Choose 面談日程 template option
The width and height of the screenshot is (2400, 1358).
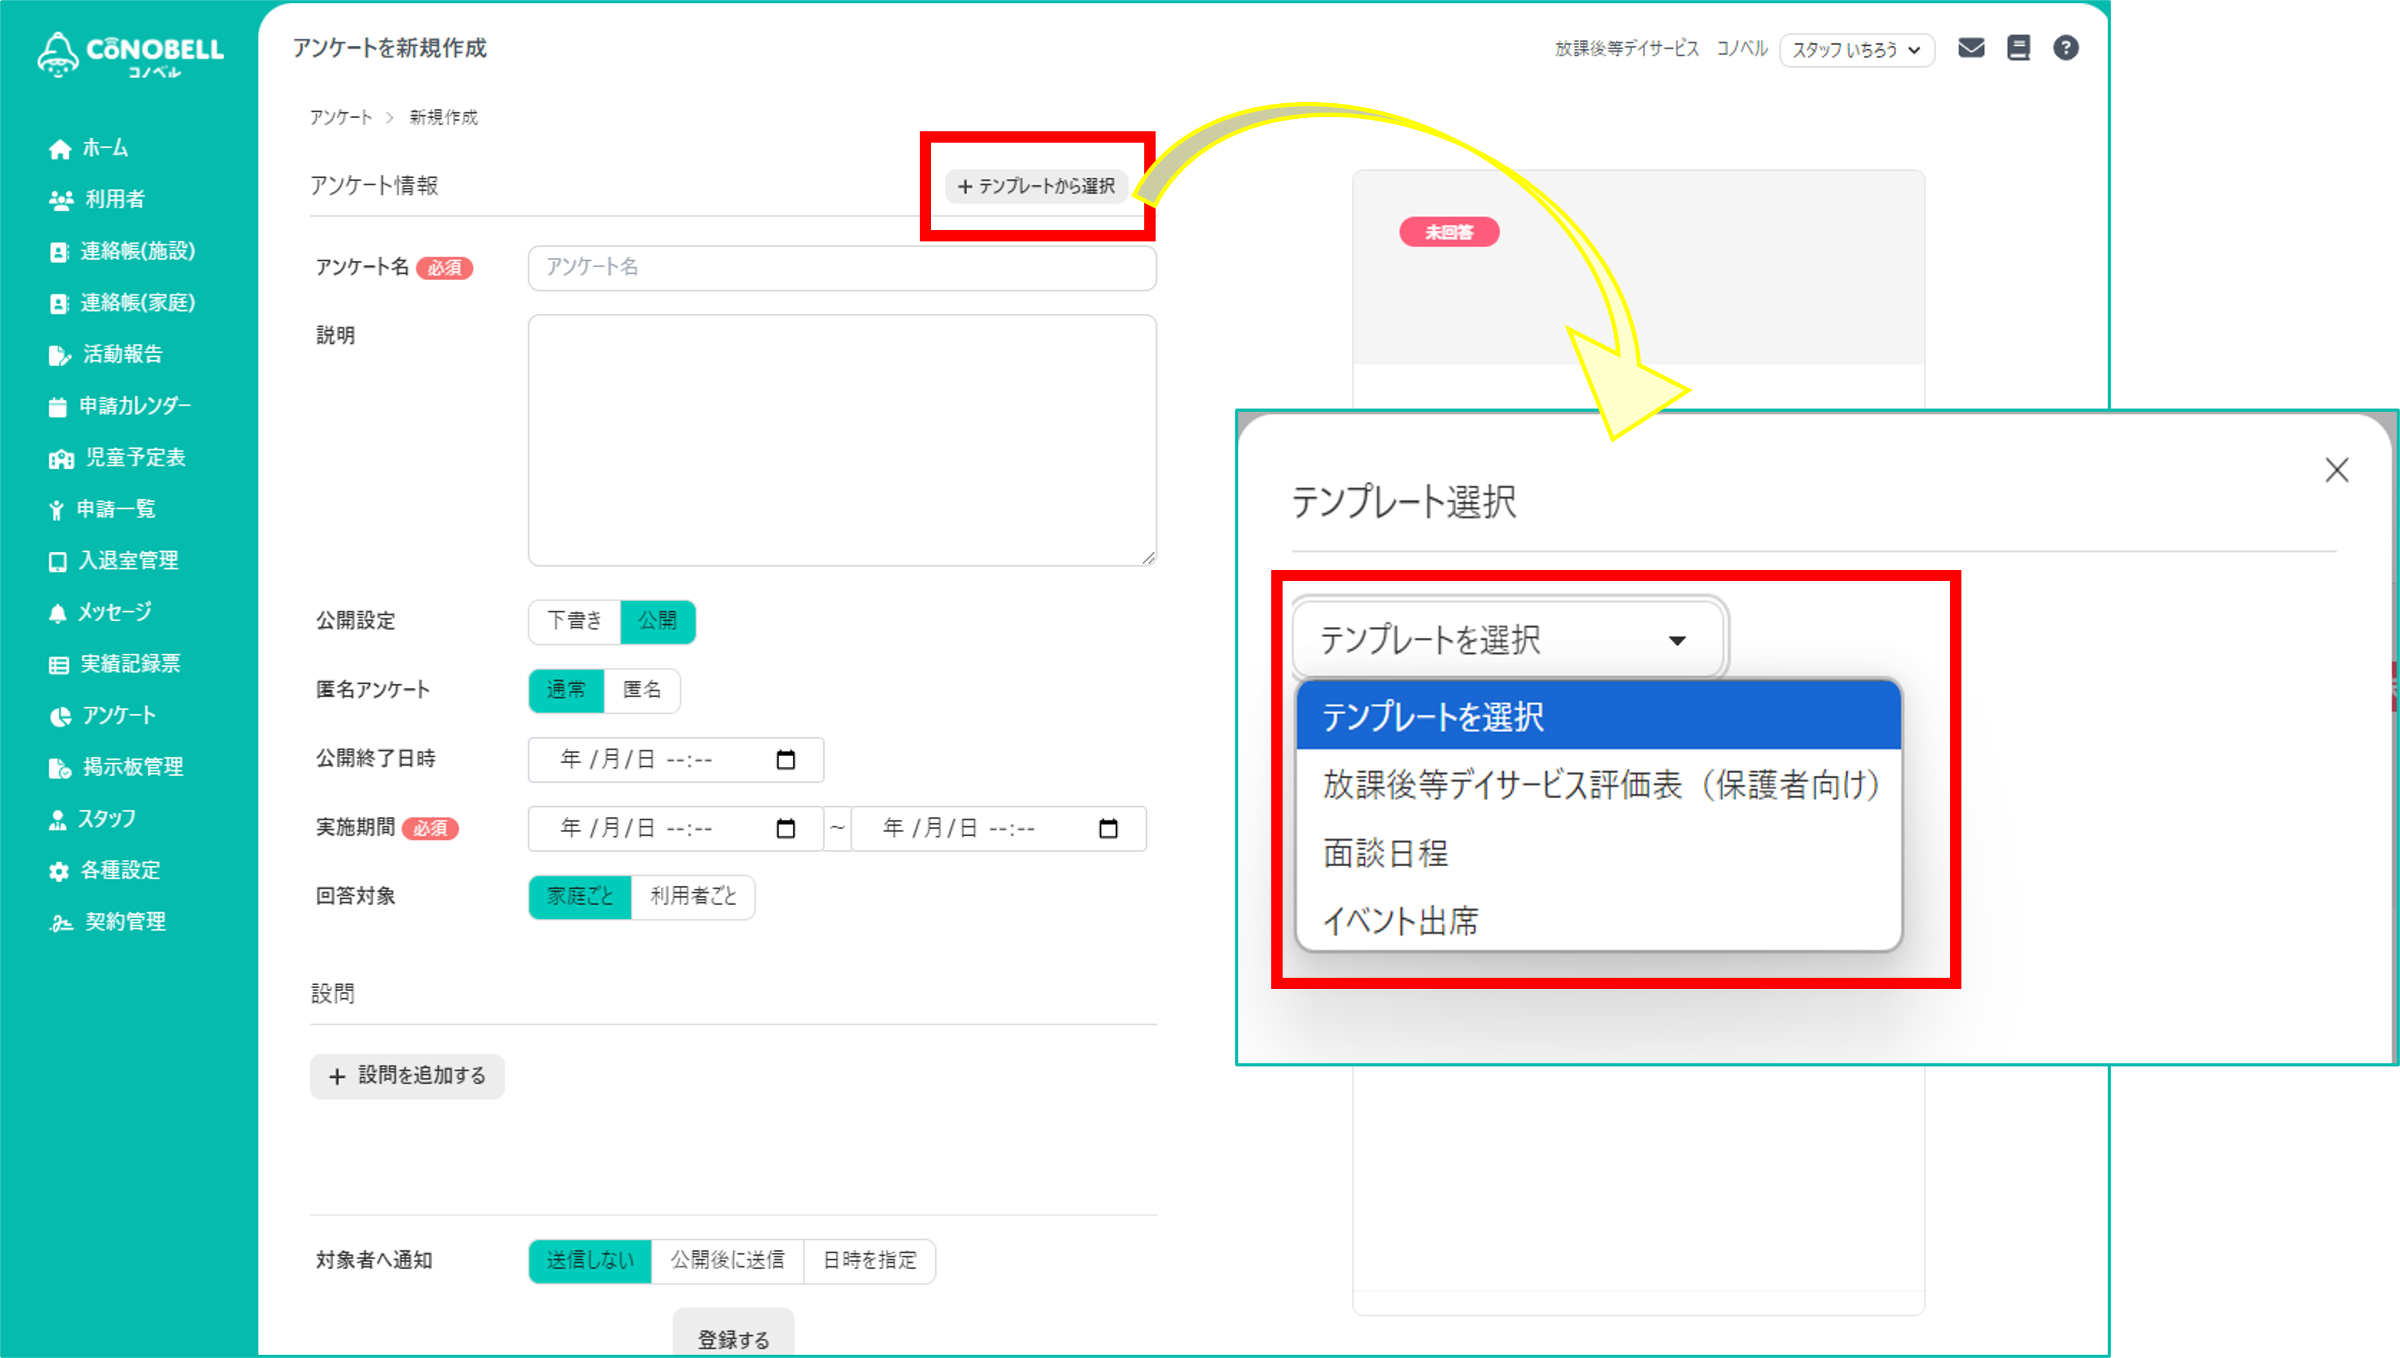(1599, 853)
